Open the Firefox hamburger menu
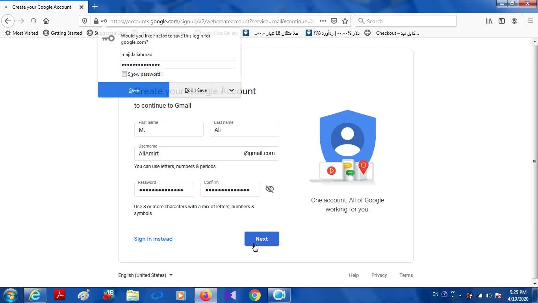Screen dimensions: 538x303 (x=530, y=21)
